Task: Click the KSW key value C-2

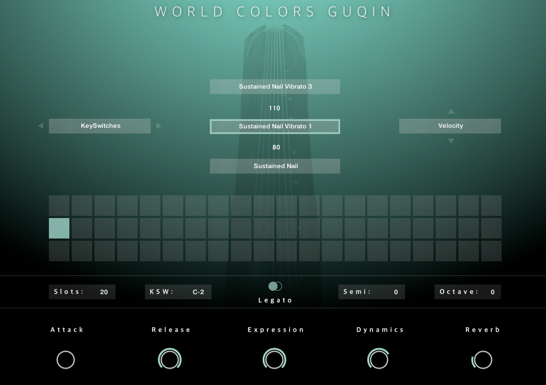Action: click(x=198, y=292)
